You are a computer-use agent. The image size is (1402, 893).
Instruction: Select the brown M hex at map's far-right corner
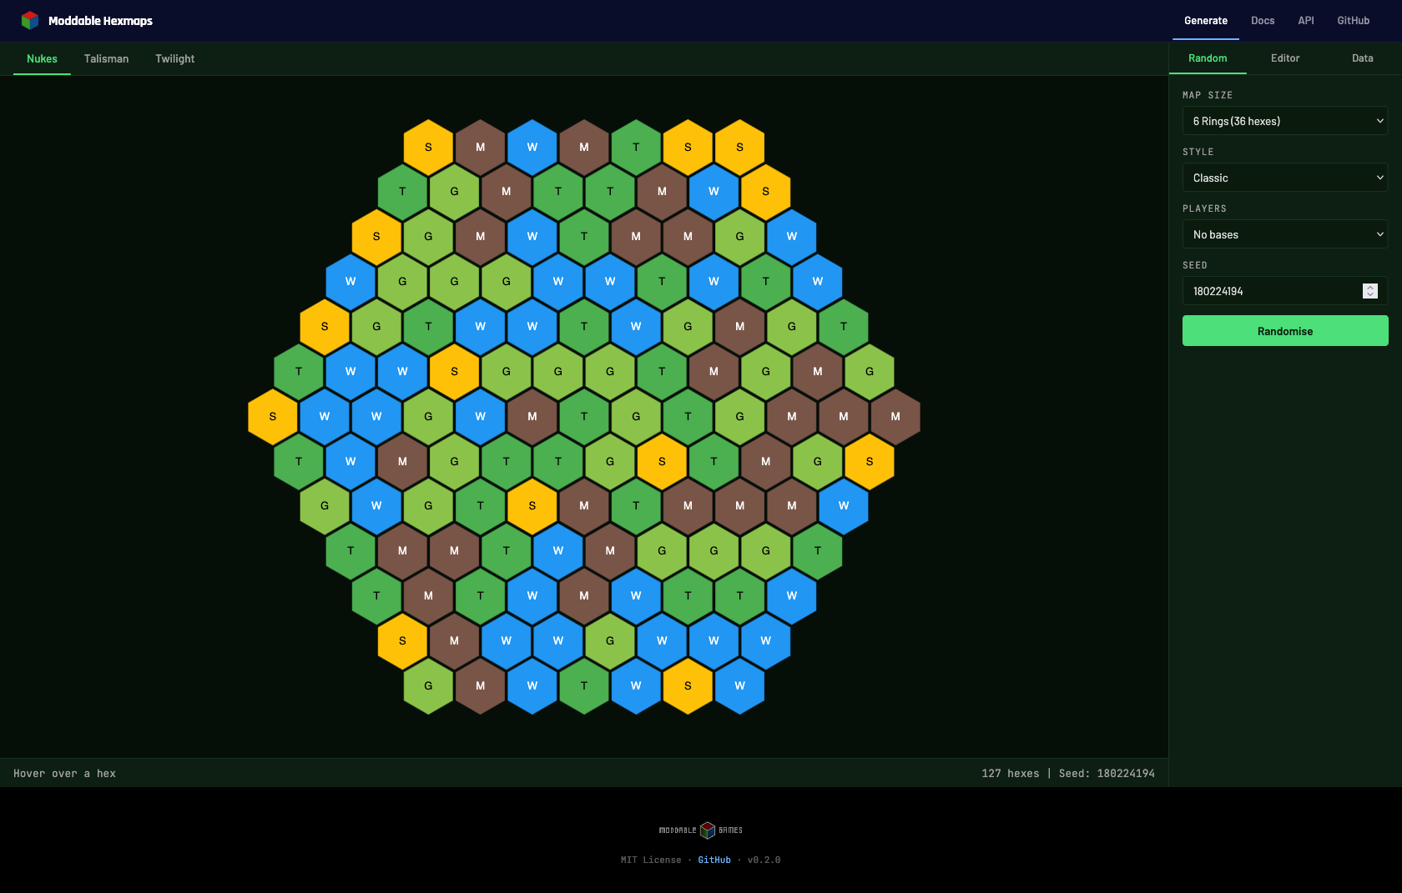895,416
